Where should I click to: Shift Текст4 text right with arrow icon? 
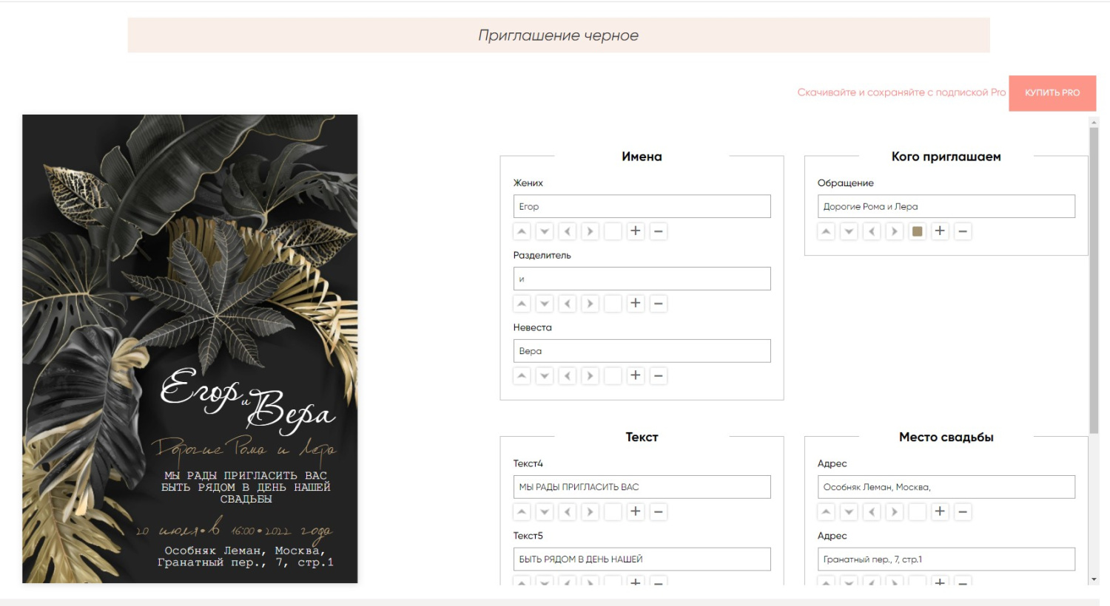point(591,512)
